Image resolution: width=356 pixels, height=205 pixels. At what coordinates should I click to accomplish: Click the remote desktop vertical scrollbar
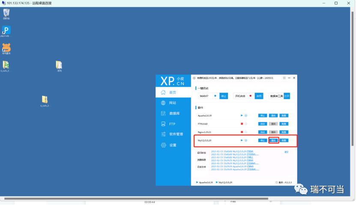353,78
